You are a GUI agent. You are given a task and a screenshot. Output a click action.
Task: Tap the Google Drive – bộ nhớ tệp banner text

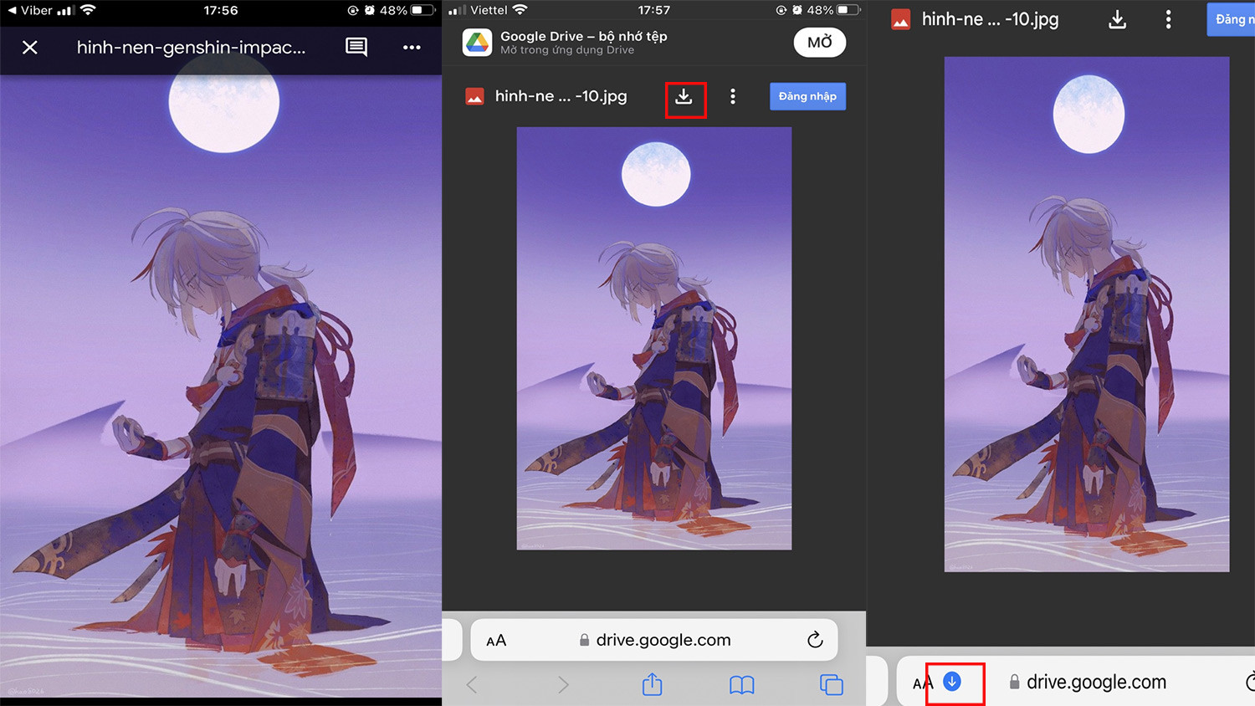584,36
